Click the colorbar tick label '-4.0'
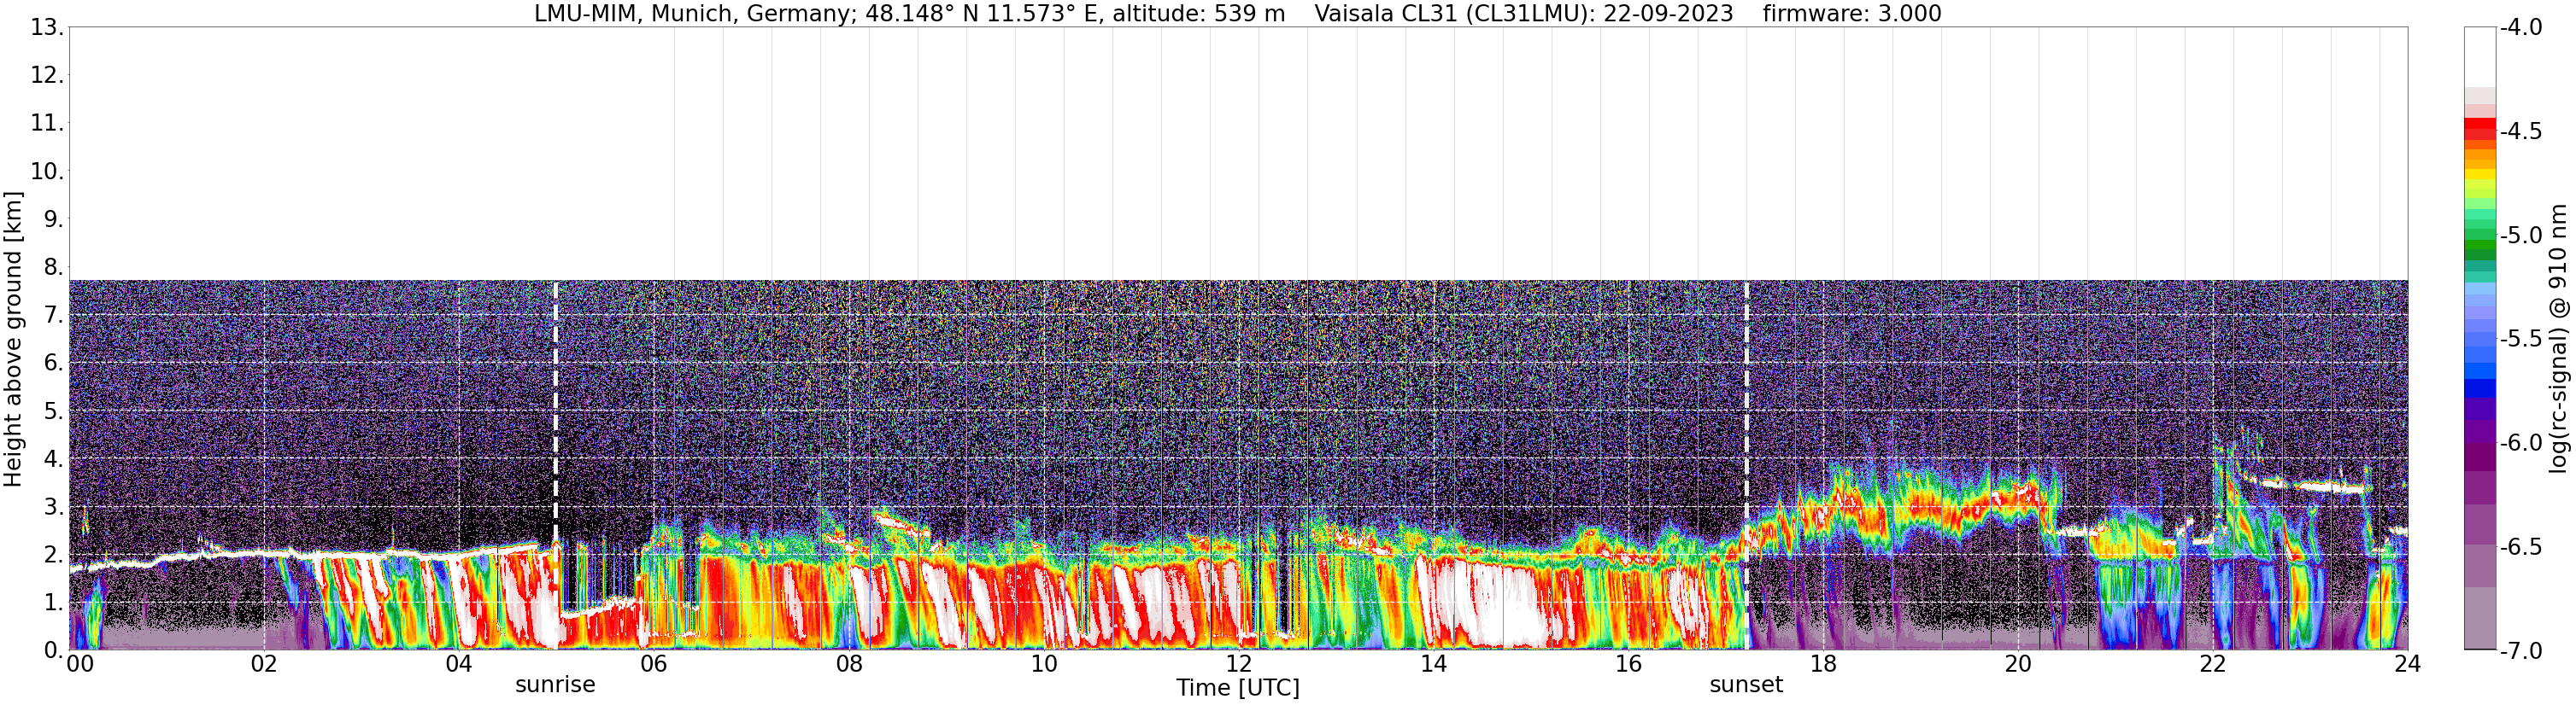Image resolution: width=2576 pixels, height=705 pixels. point(2520,27)
